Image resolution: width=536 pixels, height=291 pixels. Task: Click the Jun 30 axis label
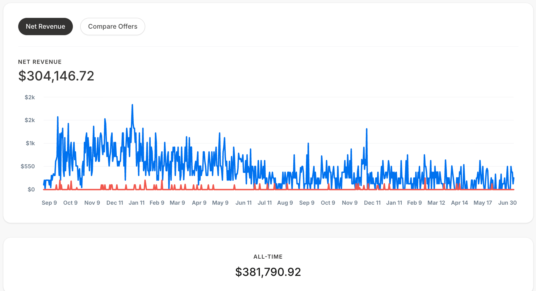coord(507,203)
